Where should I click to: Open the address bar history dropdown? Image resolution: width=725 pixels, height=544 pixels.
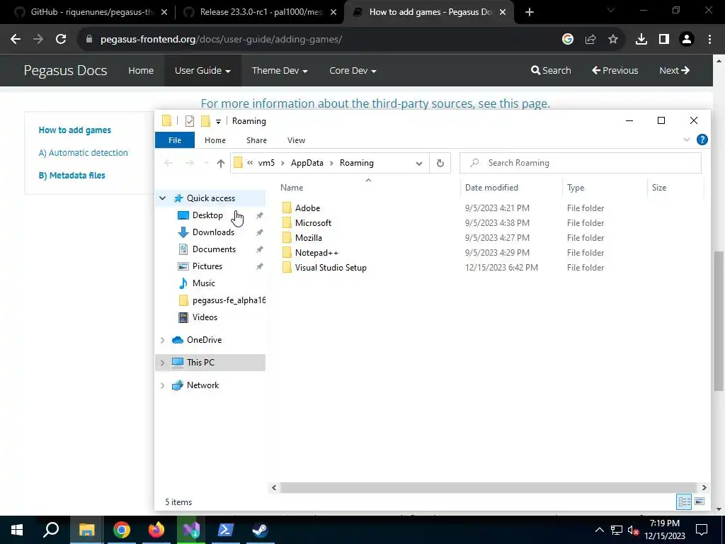click(419, 163)
